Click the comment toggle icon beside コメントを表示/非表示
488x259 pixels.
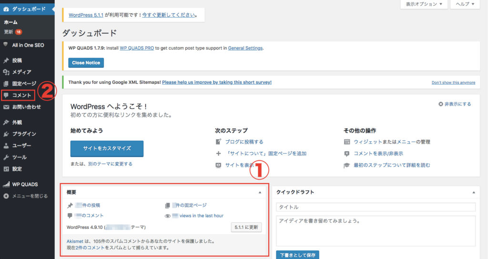point(347,153)
